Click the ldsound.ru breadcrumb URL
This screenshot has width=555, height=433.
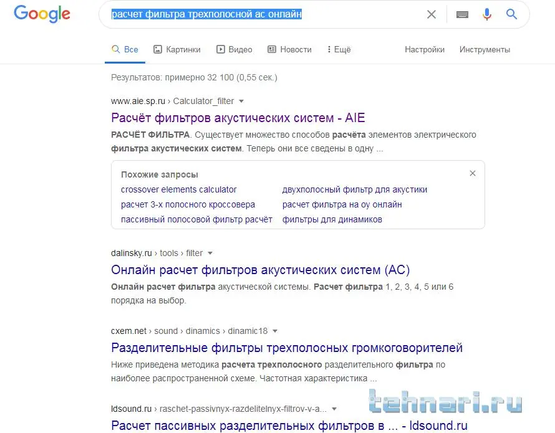[219, 409]
